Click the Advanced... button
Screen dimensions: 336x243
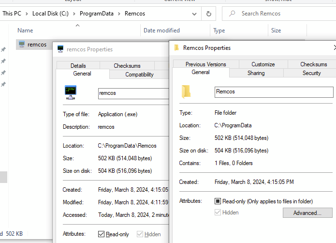307,213
